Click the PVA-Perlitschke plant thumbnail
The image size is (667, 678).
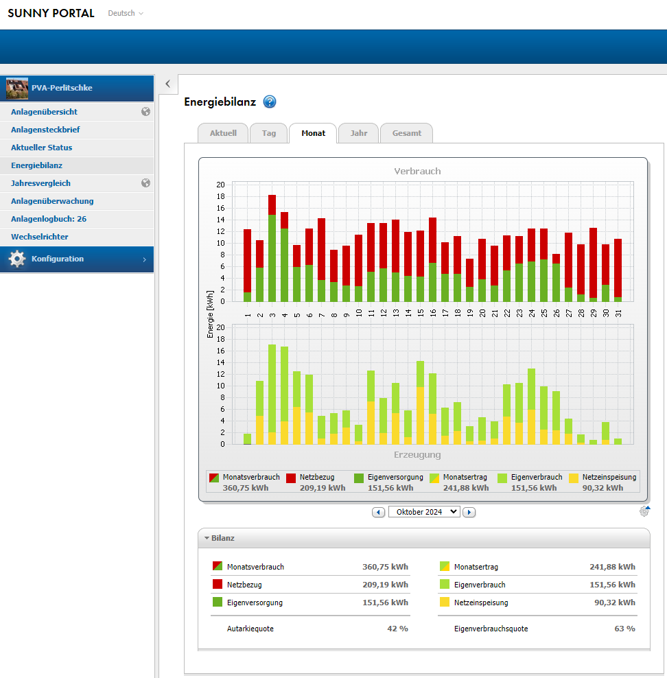(17, 88)
